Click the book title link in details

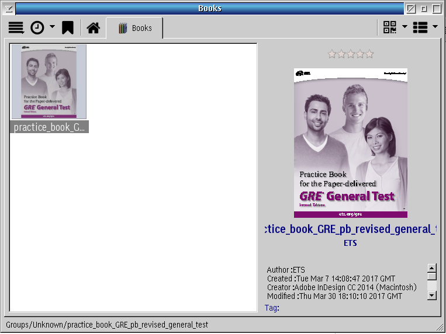point(350,229)
